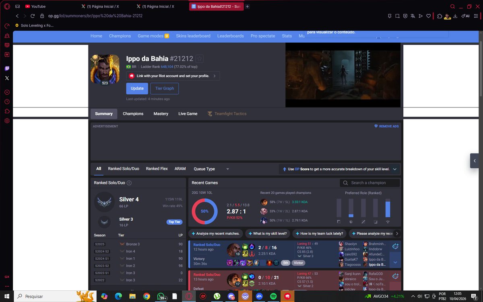The image size is (483, 302).
Task: Click the GX Corner icon in sidebar
Action: coord(7,277)
